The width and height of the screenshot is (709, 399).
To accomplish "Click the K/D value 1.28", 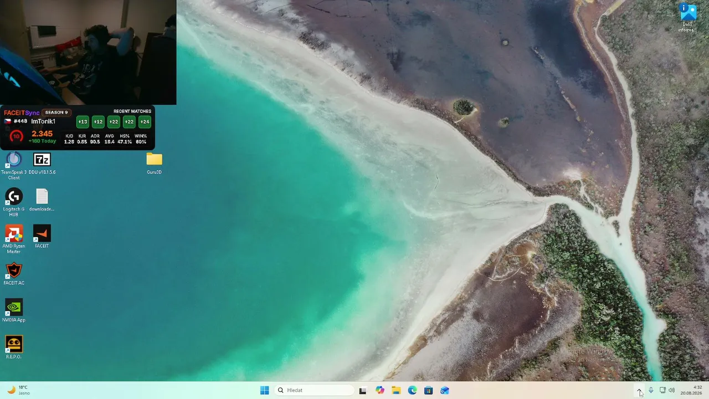I will 69,142.
